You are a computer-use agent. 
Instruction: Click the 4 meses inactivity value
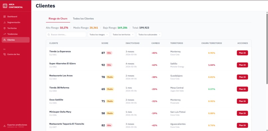point(130,64)
